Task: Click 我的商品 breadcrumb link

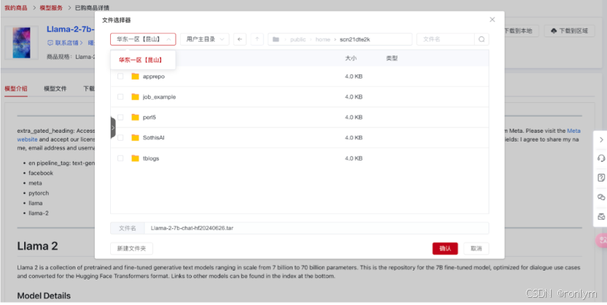Action: pyautogui.click(x=16, y=8)
